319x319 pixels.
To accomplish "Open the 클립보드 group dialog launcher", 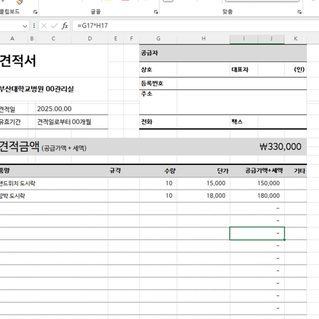I will pos(35,12).
